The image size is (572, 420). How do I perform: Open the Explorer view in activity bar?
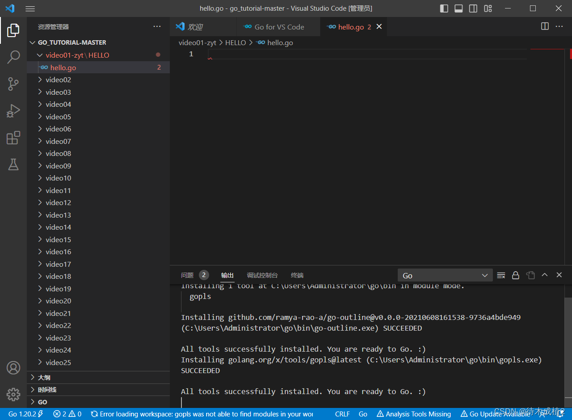(x=13, y=30)
